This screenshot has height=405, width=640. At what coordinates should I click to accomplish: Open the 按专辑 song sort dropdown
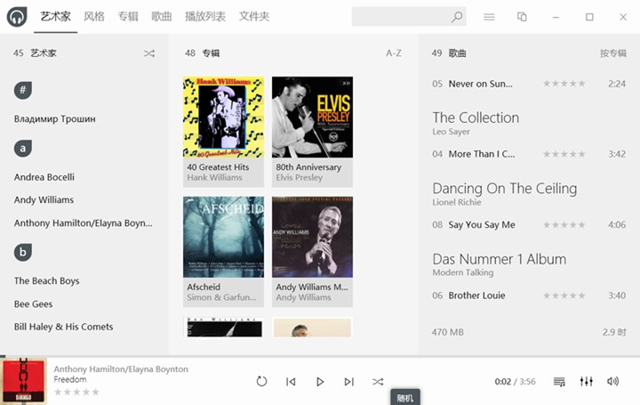(613, 53)
